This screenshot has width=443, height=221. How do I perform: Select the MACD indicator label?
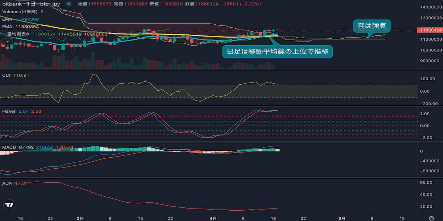8,147
